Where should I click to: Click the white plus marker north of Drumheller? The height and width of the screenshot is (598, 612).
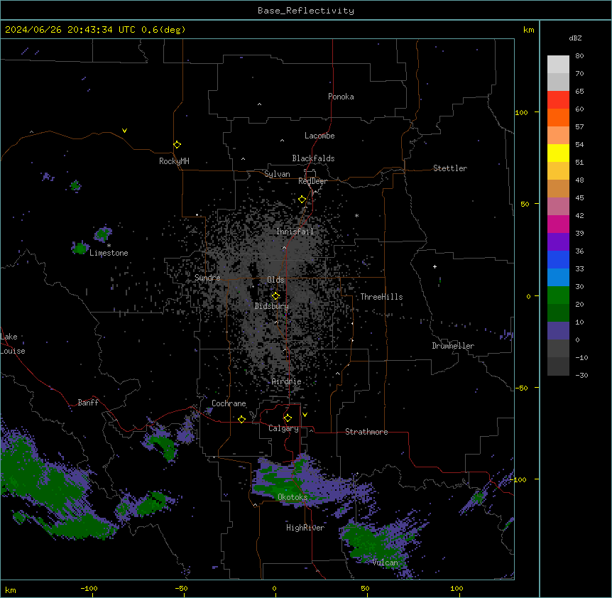coord(435,266)
